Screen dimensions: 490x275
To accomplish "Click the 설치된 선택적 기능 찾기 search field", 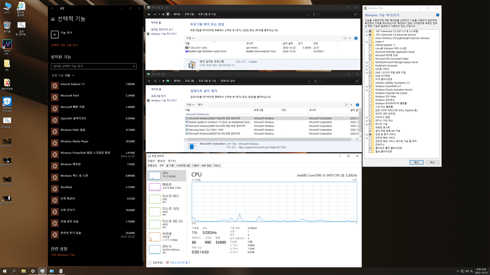I will point(94,66).
